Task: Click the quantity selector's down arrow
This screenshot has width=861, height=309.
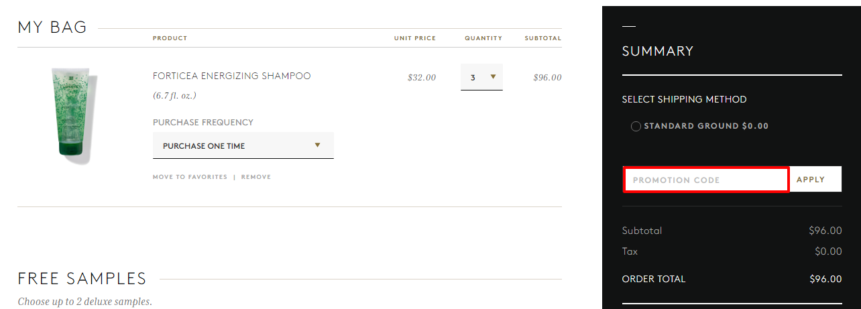Action: [x=493, y=76]
